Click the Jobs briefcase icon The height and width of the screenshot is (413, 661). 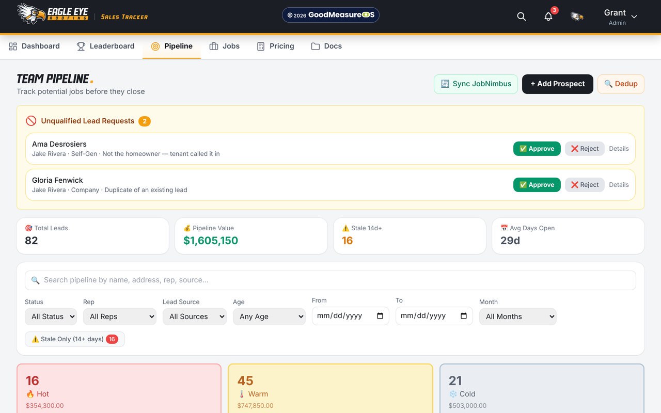pos(214,46)
